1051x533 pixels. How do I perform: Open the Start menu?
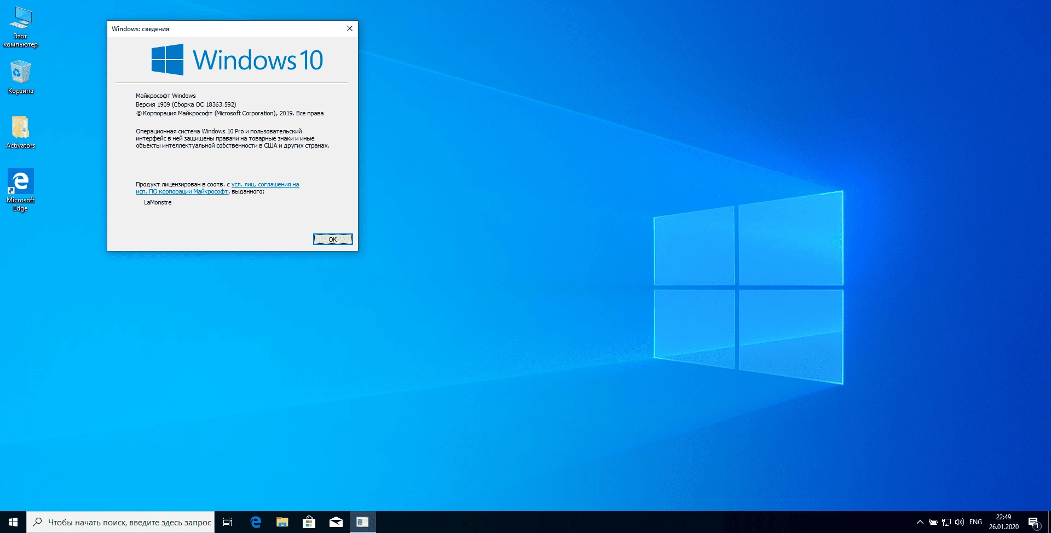click(x=13, y=522)
